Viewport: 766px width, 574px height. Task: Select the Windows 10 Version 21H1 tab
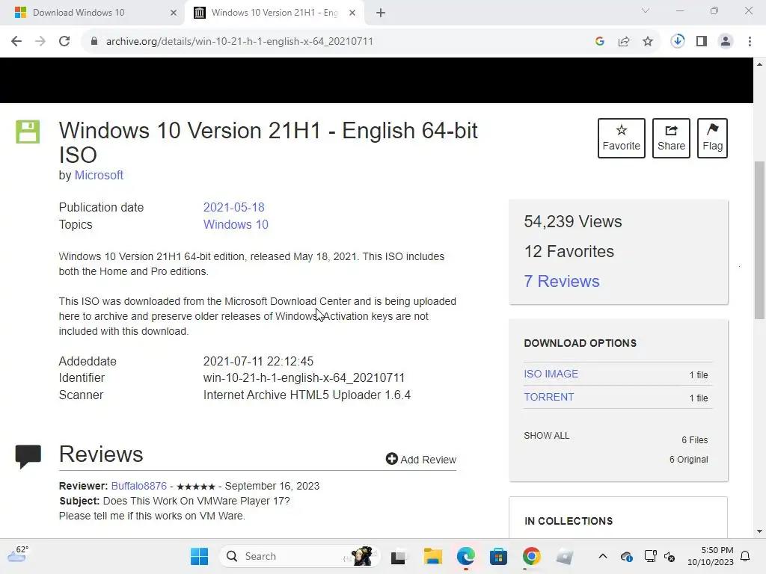pyautogui.click(x=274, y=13)
